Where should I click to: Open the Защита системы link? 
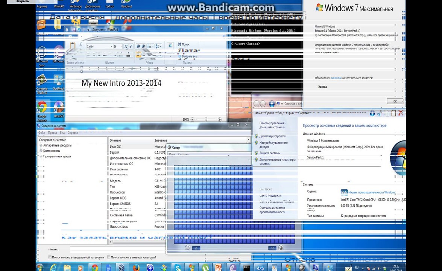tap(270, 153)
